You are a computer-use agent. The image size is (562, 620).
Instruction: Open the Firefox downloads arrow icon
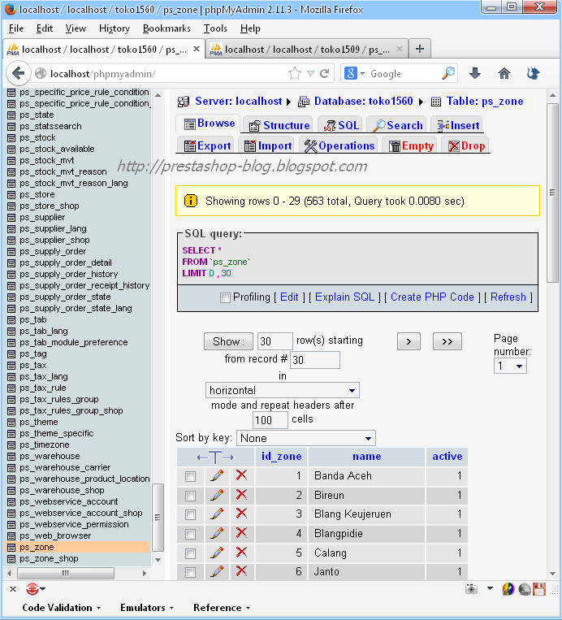(475, 73)
